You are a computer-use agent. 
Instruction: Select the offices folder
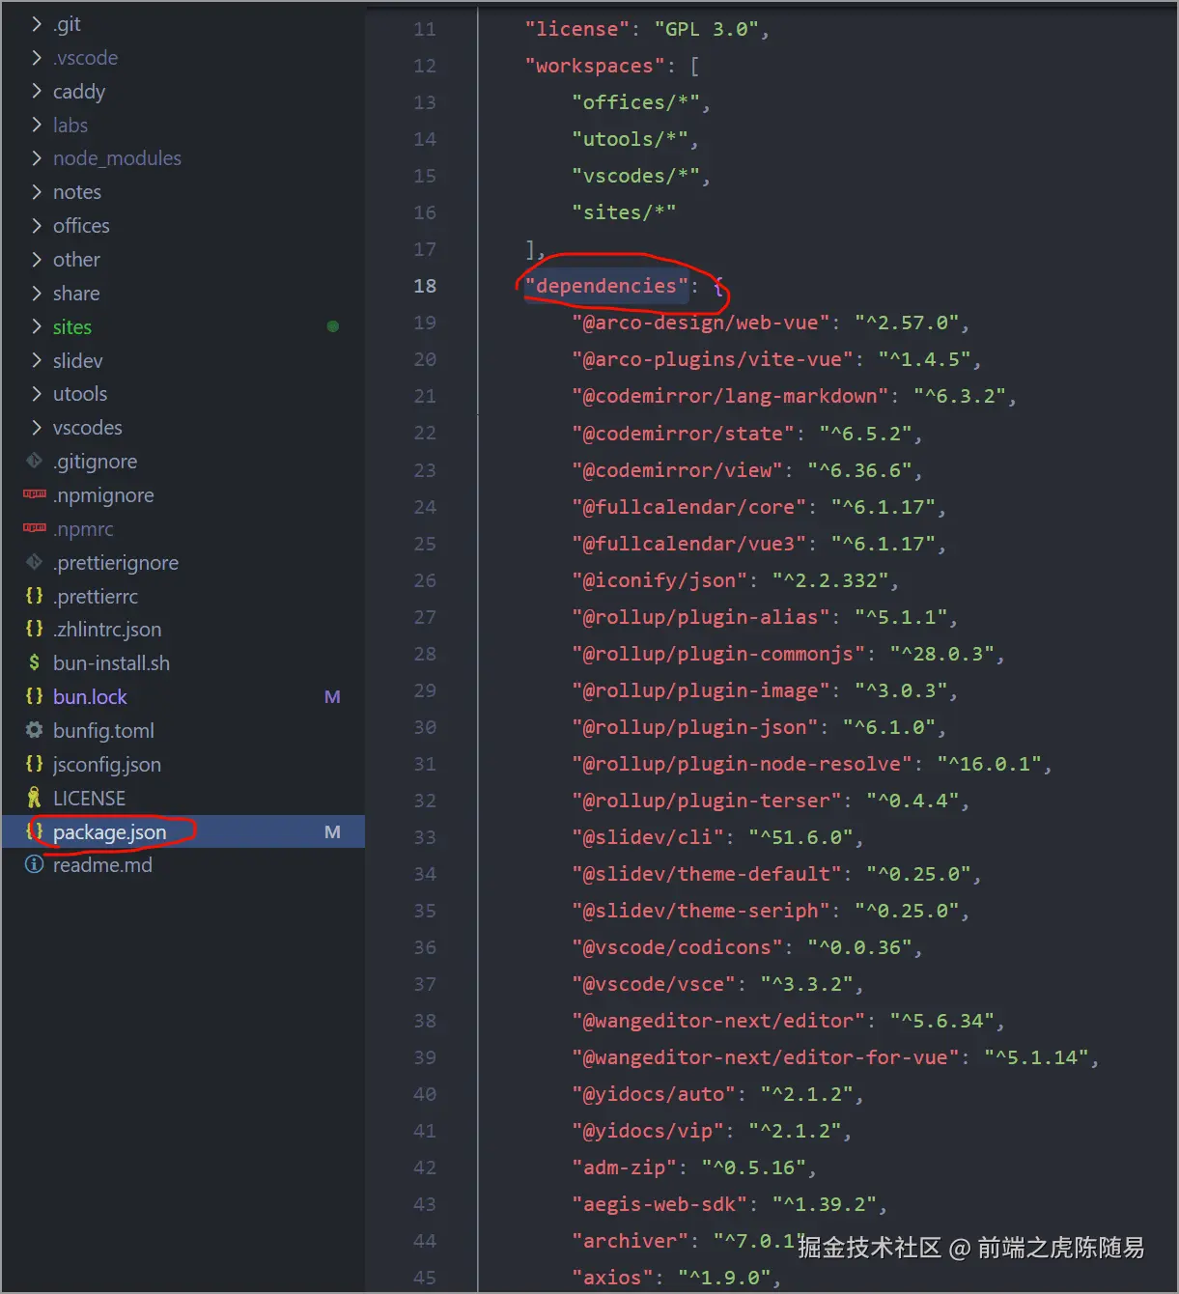point(81,225)
